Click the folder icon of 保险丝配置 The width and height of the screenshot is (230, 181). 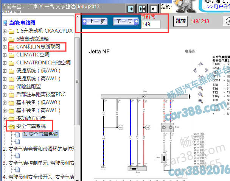click(x=11, y=87)
